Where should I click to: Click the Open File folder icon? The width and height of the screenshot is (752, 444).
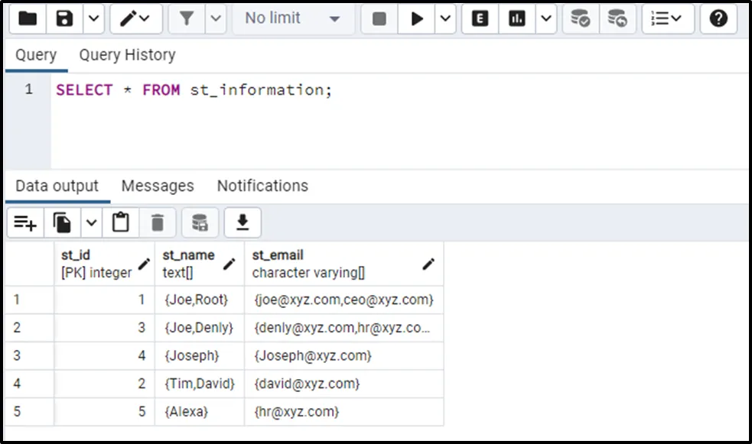28,19
